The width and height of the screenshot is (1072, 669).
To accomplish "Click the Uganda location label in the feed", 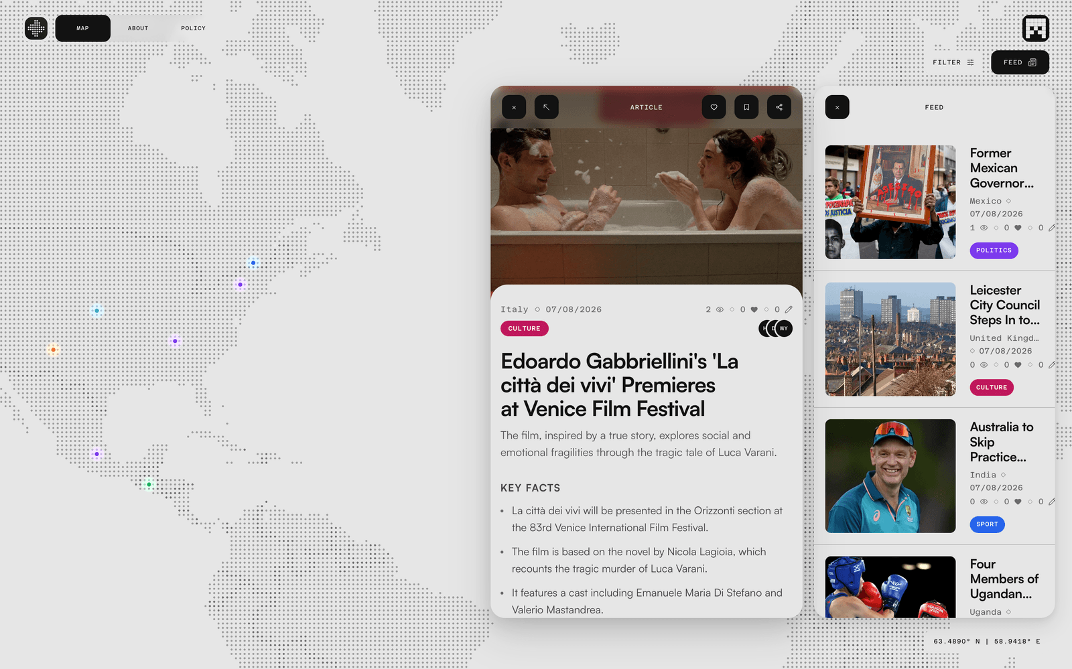I will point(986,612).
